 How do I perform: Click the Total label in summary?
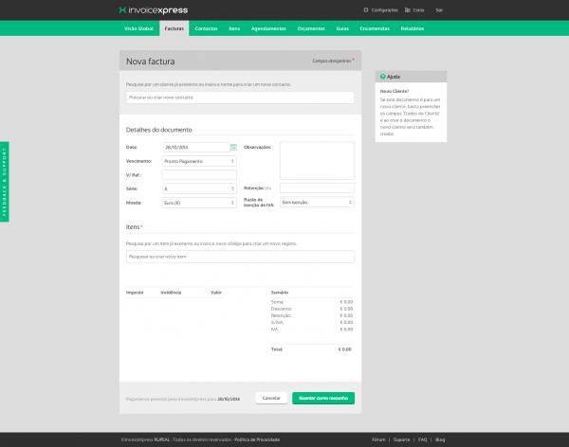(x=277, y=349)
